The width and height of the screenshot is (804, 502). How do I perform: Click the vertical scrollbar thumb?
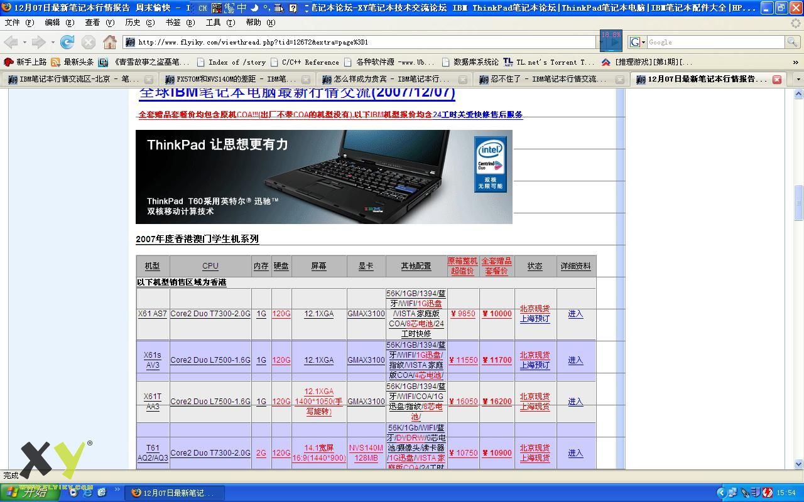(x=798, y=202)
